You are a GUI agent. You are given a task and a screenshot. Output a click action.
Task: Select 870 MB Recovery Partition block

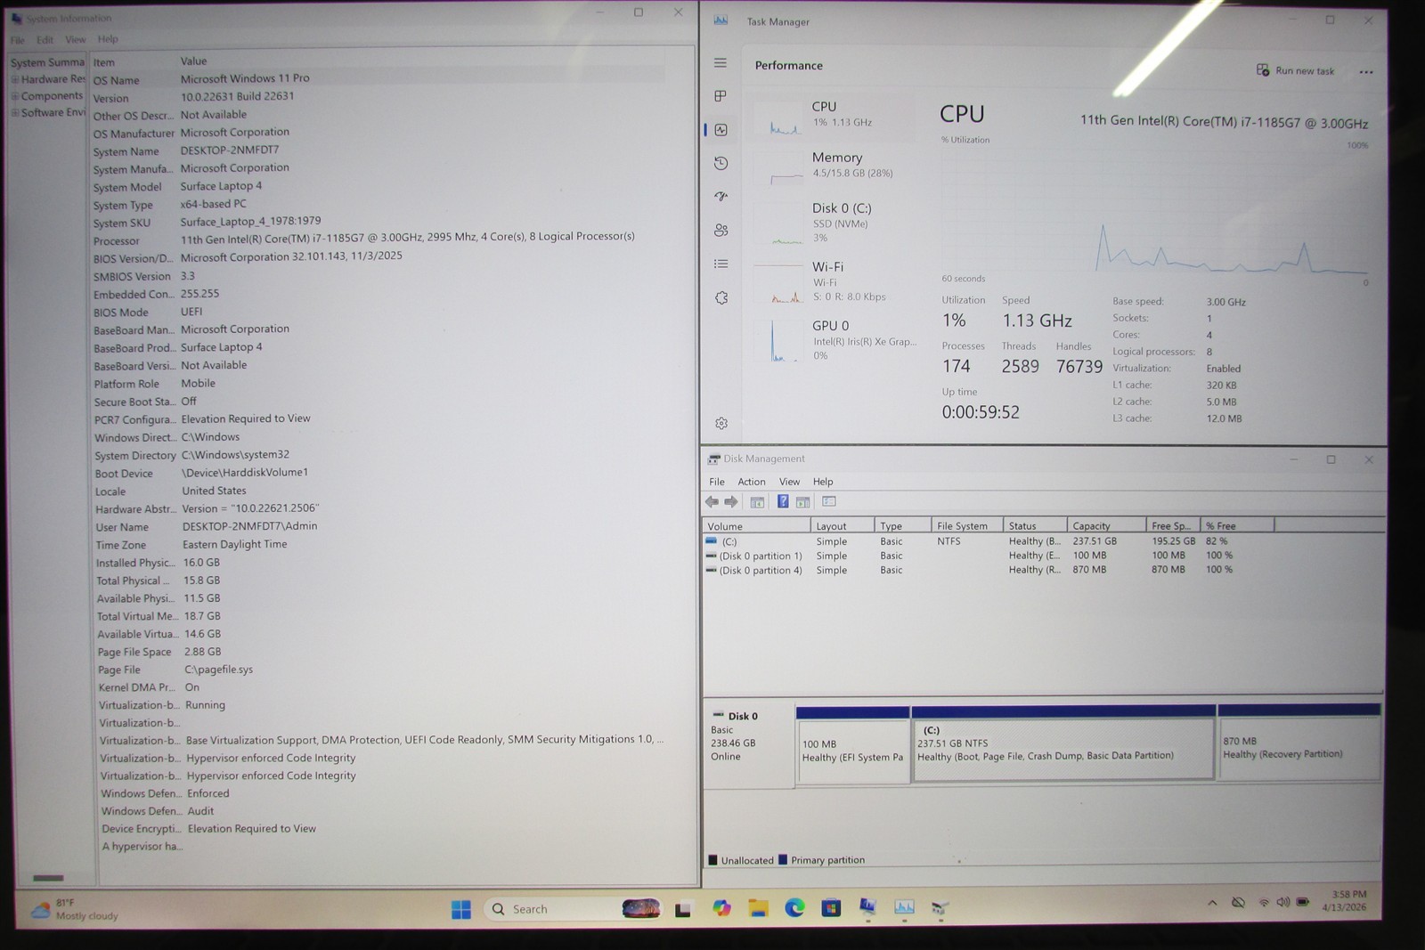coord(1299,744)
